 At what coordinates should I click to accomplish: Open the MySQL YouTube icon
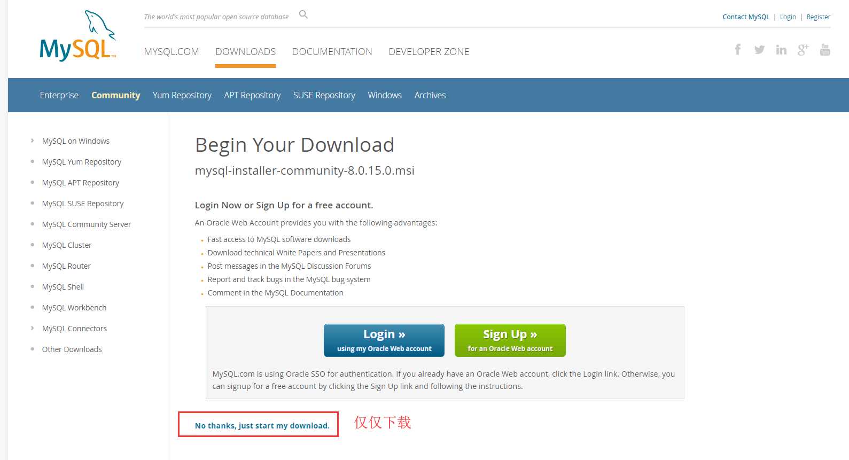point(825,50)
